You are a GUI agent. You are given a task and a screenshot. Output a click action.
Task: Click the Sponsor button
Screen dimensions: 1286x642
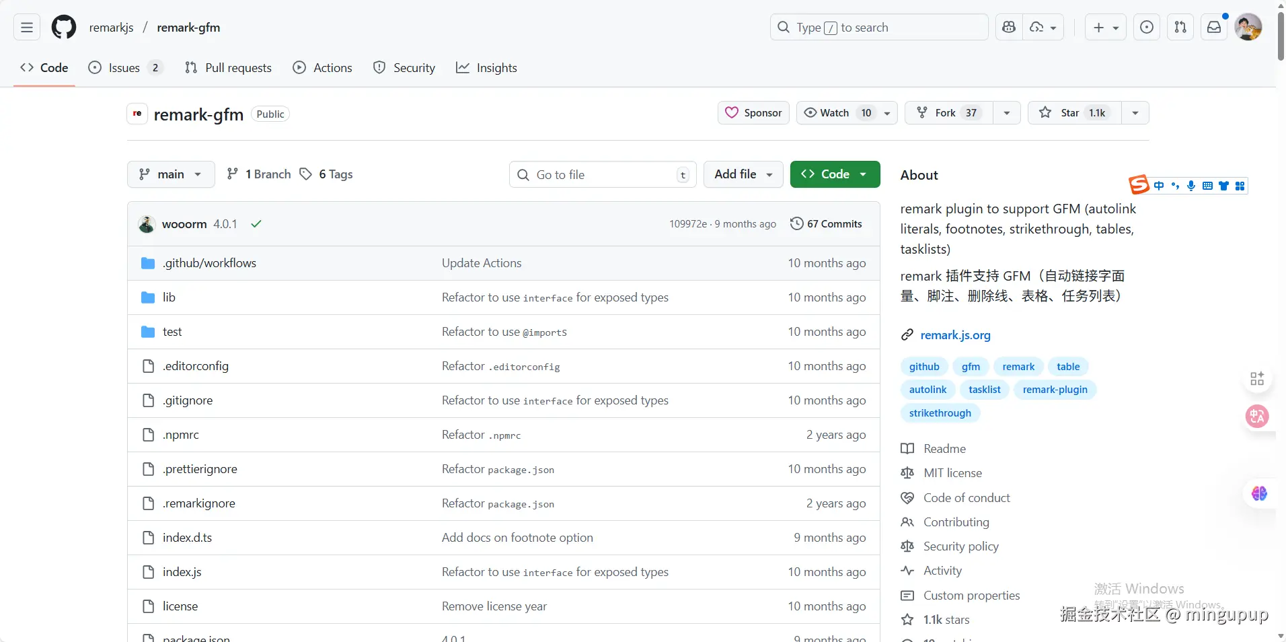click(753, 113)
